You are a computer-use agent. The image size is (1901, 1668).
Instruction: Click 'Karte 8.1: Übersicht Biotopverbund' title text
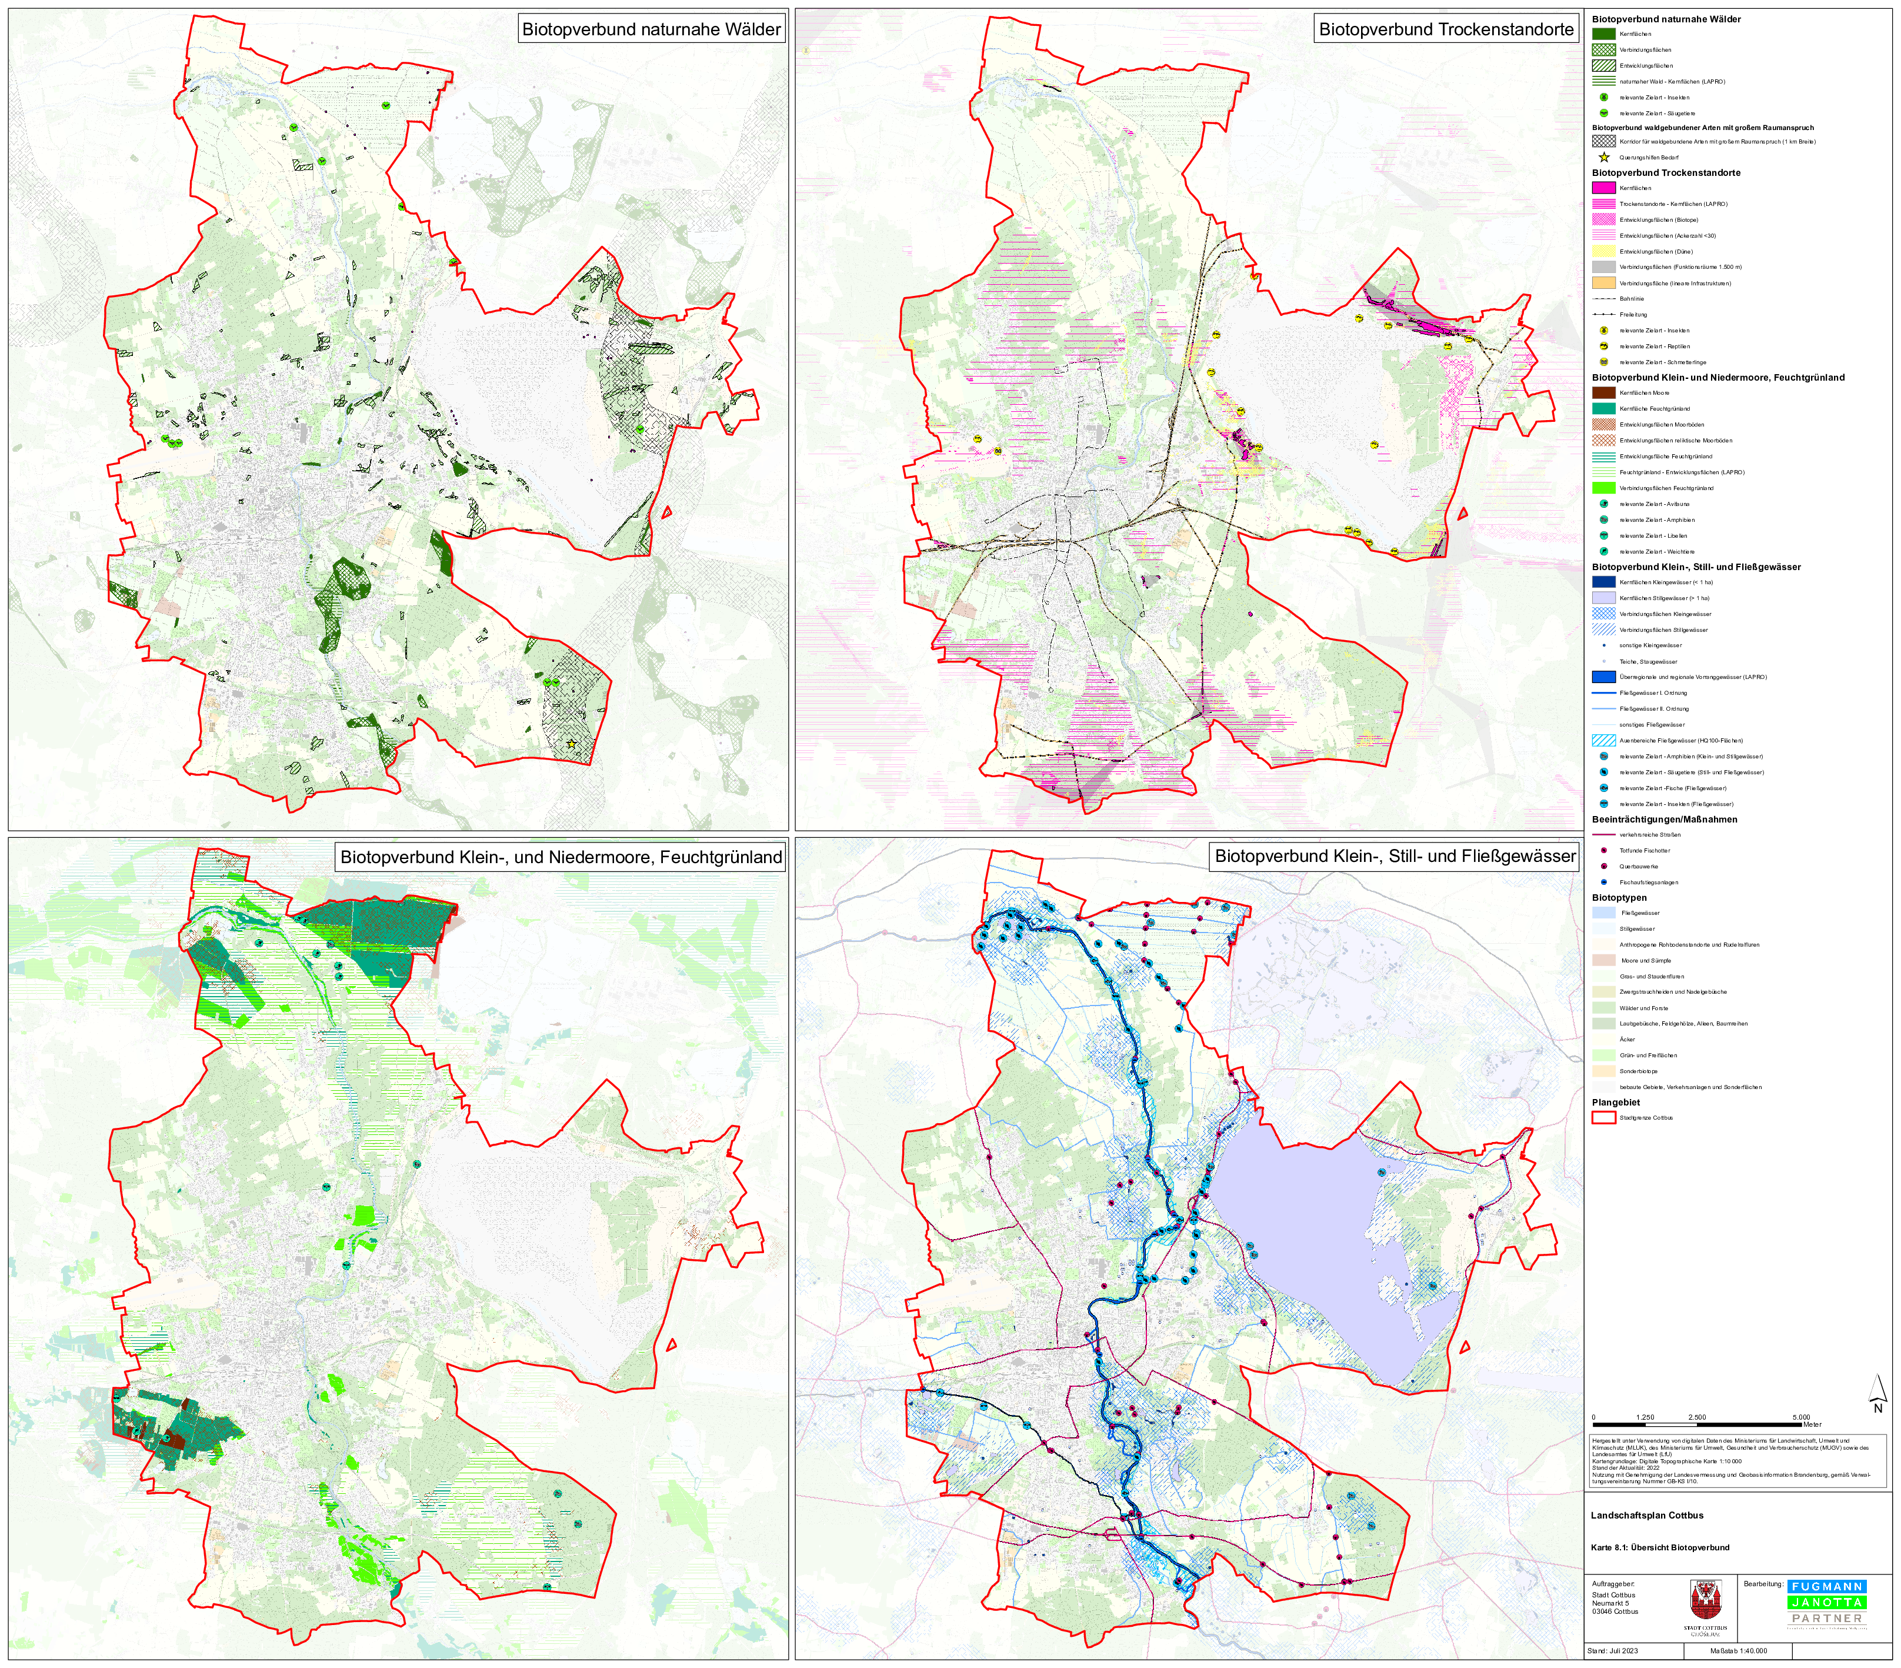1660,1547
